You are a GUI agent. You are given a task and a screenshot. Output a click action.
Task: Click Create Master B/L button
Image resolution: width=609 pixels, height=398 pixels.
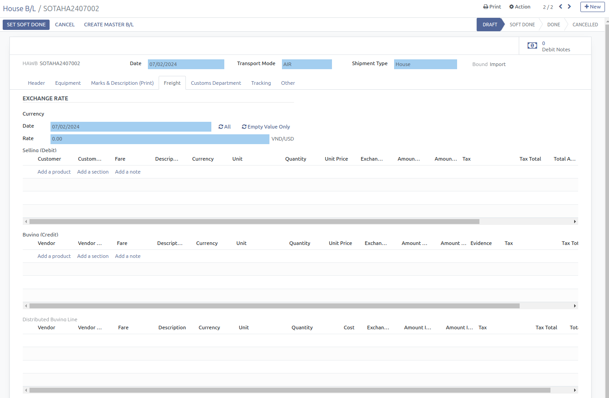pos(109,25)
